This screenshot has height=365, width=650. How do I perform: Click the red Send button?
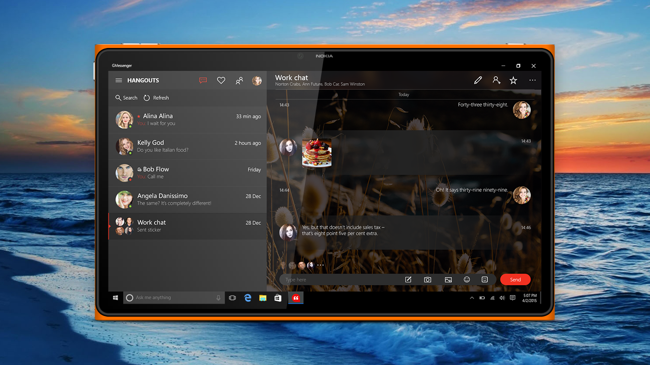point(515,279)
